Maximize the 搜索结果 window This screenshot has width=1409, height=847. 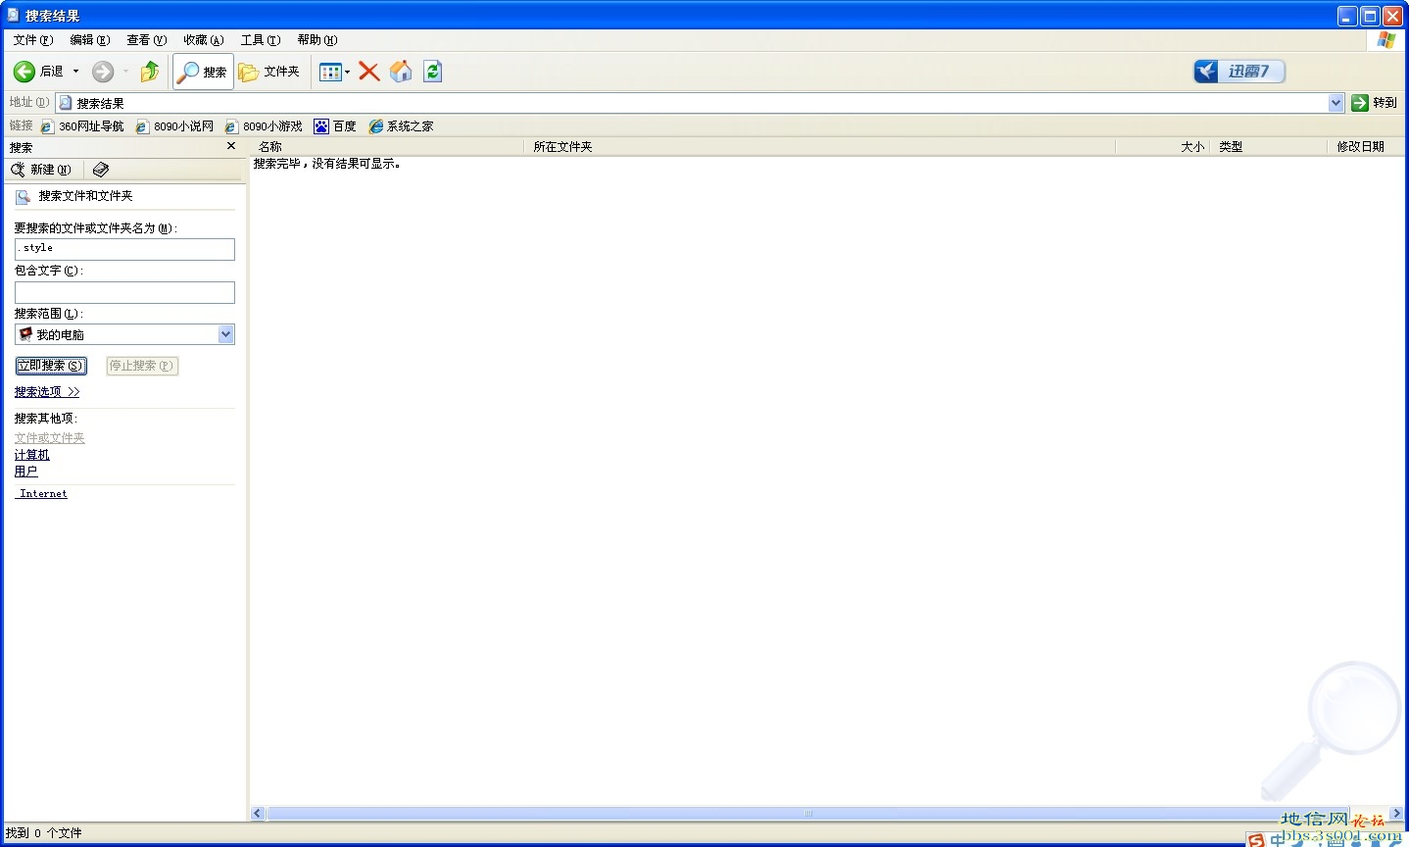1370,16
